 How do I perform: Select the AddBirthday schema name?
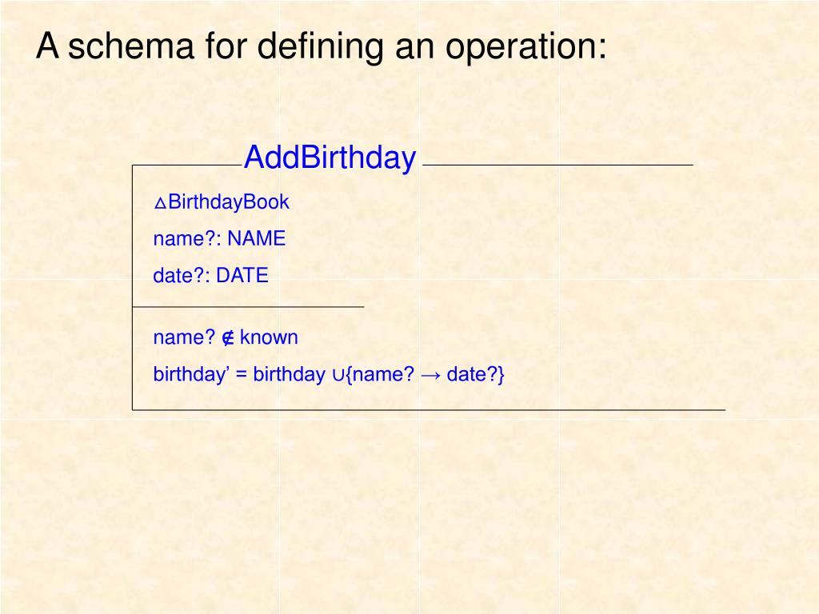pyautogui.click(x=330, y=157)
